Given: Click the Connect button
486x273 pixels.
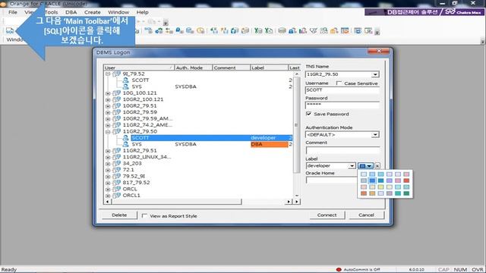Looking at the screenshot, I should (327, 215).
